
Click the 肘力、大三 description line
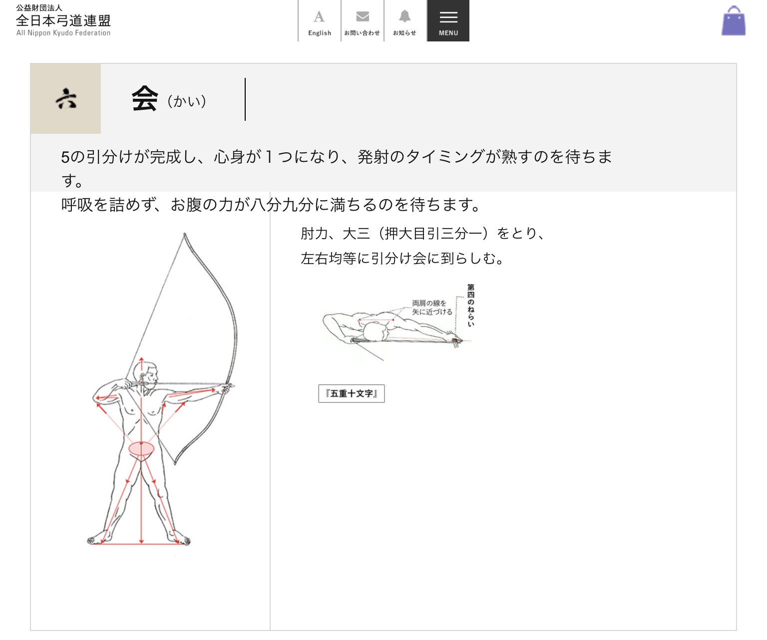click(x=422, y=233)
